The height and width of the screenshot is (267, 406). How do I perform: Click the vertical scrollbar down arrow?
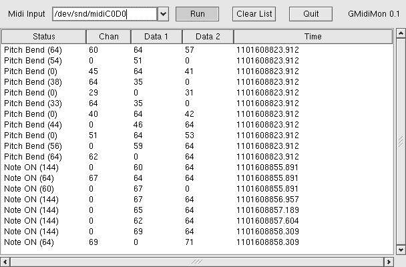[x=401, y=250]
